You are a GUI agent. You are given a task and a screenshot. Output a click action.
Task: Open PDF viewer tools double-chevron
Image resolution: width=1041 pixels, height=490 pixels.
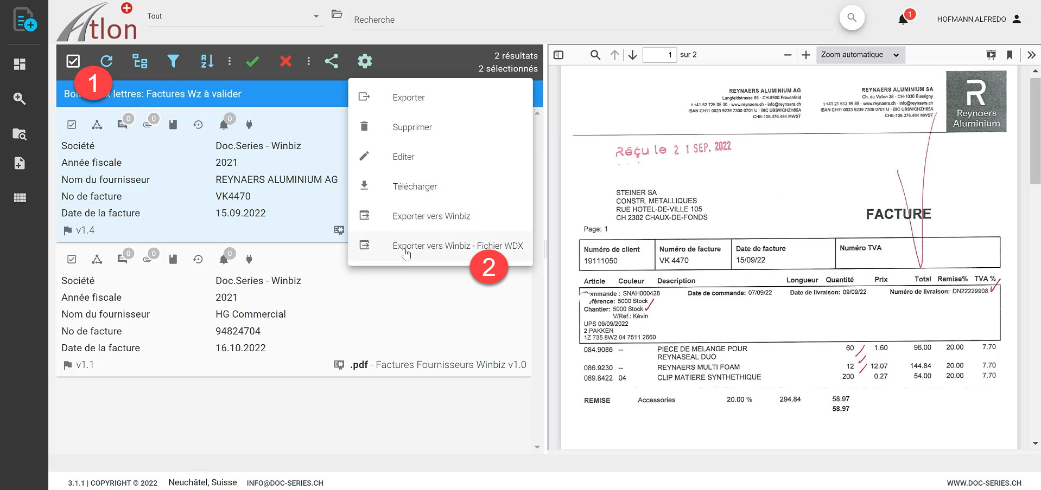click(1031, 55)
